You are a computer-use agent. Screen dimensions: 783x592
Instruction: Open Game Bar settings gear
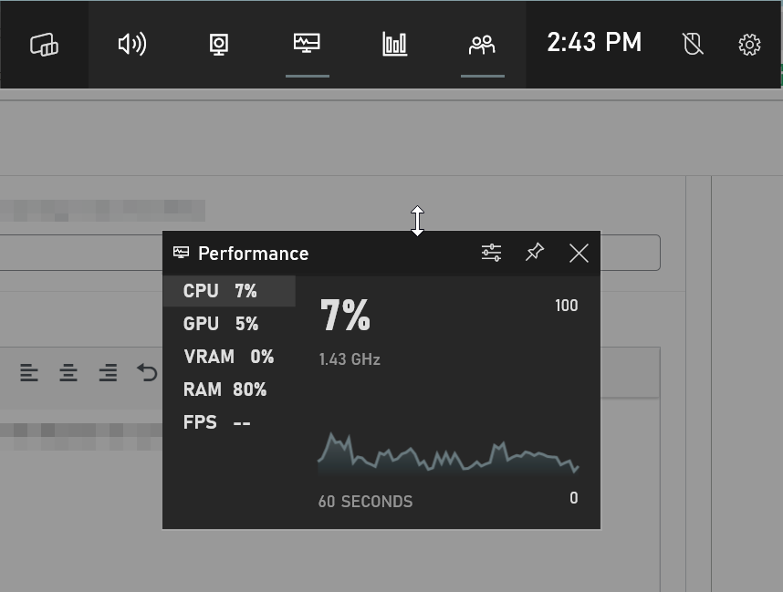tap(749, 44)
